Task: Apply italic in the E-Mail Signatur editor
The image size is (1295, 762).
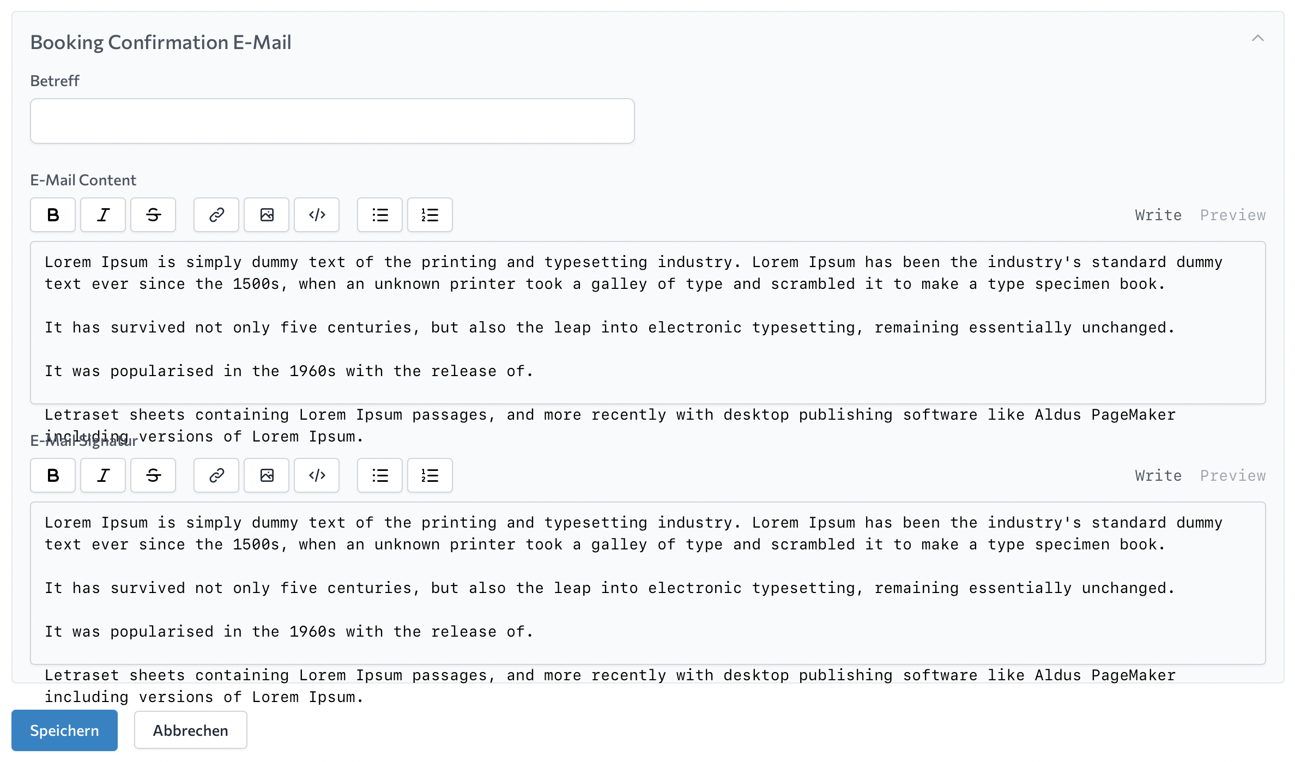Action: coord(102,475)
